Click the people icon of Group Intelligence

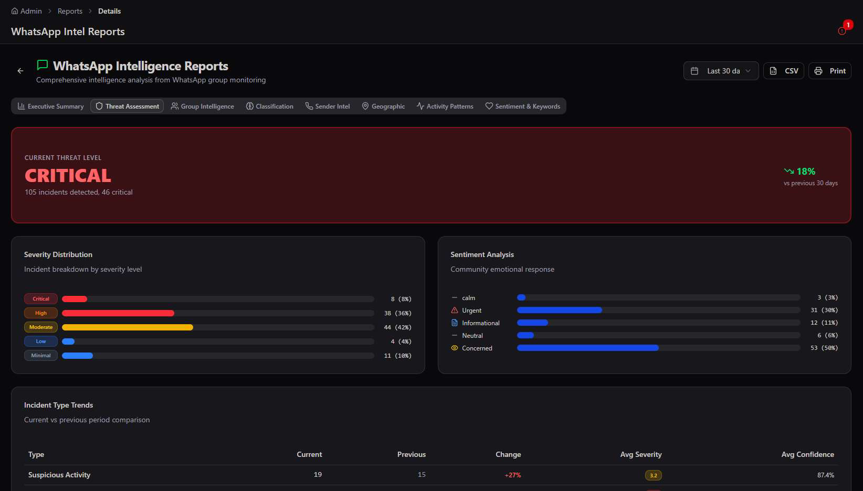[175, 106]
